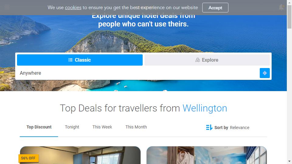Open the 56% OFF hotel deal image

click(80, 155)
